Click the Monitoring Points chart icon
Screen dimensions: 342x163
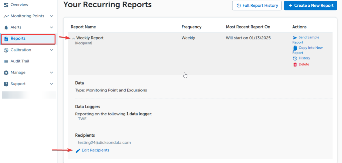pos(6,16)
